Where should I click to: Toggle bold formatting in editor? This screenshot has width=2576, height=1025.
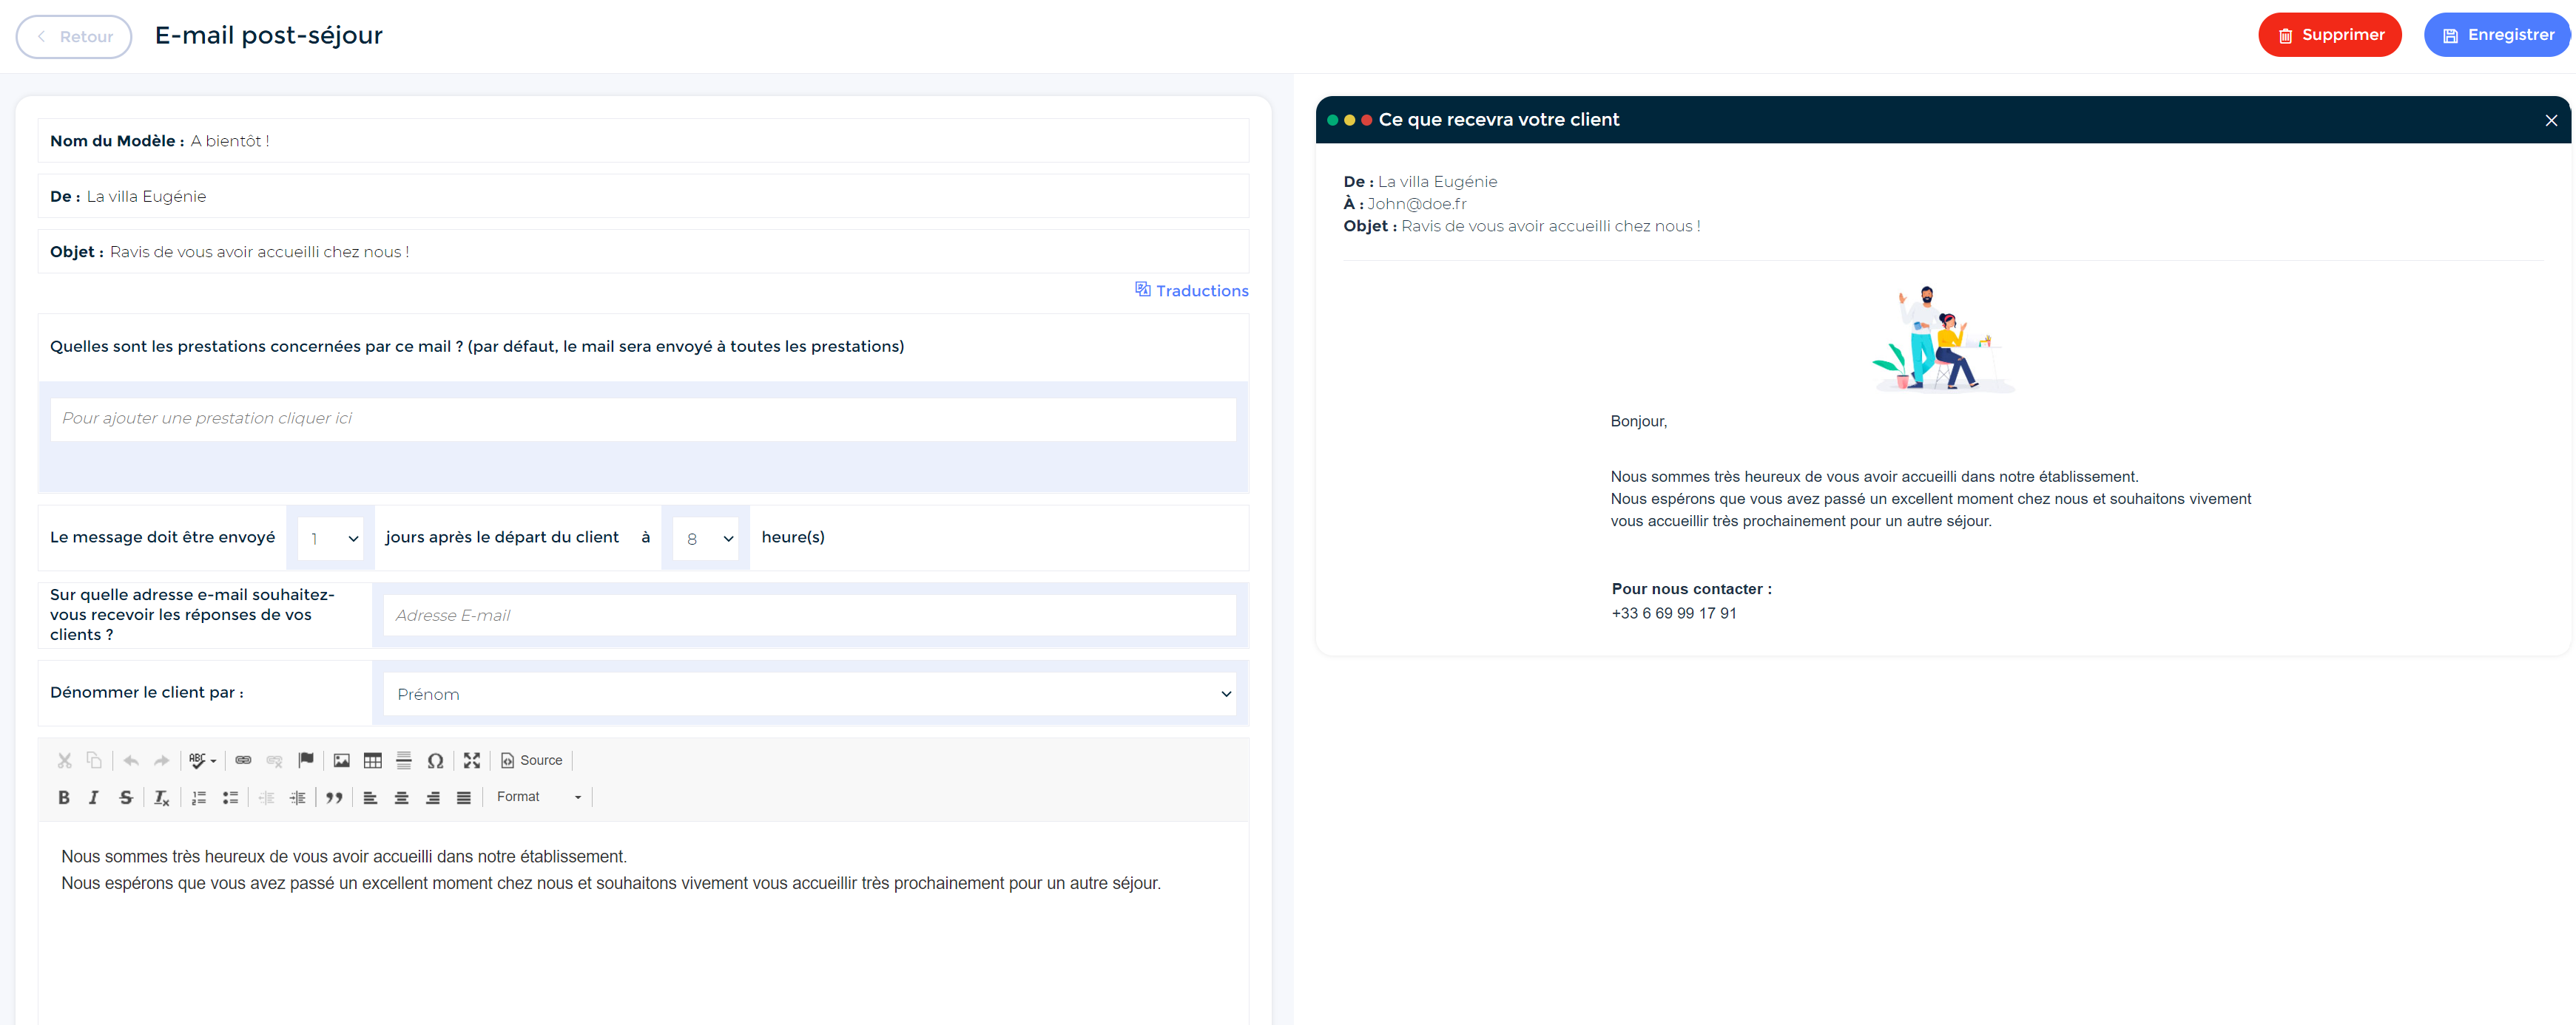pos(64,797)
